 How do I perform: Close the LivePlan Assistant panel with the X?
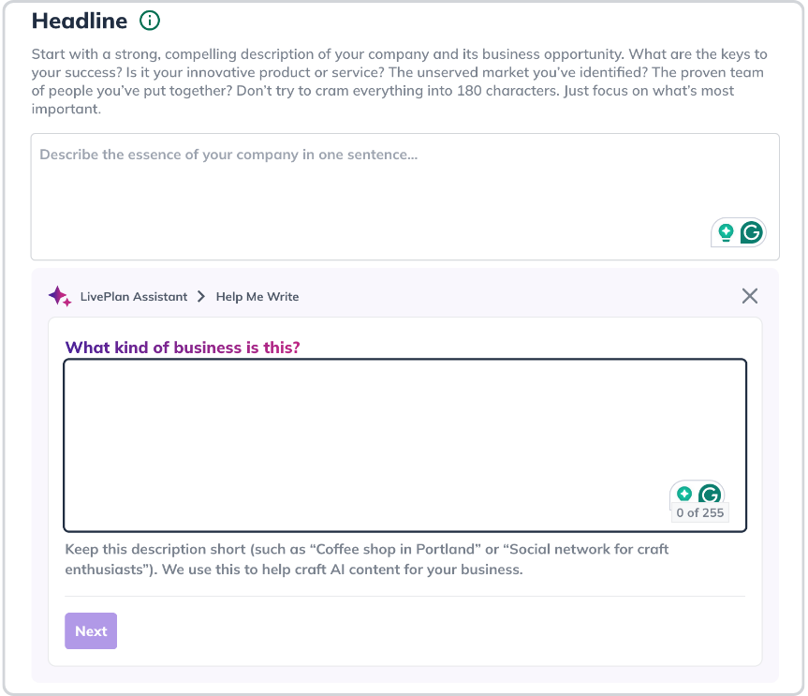coord(749,295)
